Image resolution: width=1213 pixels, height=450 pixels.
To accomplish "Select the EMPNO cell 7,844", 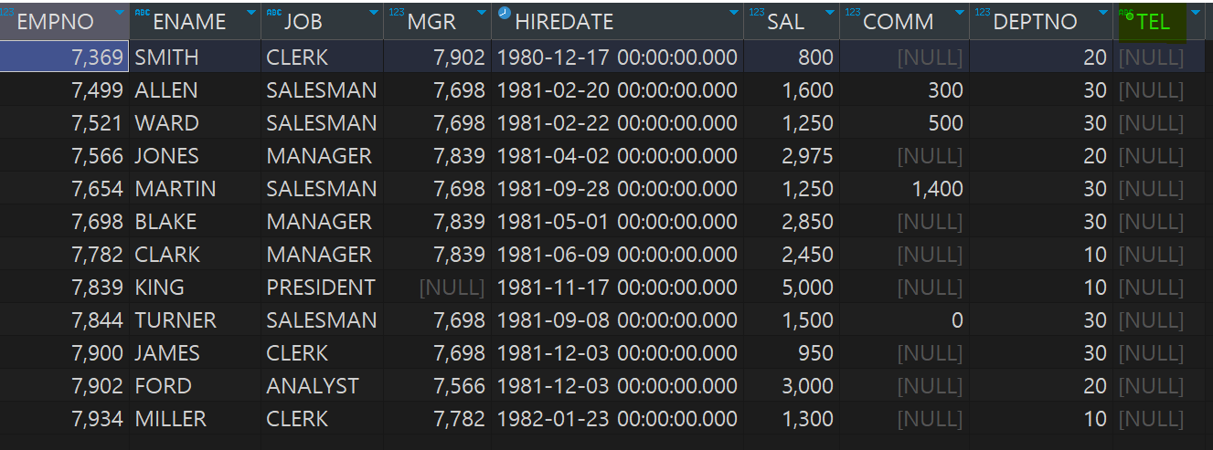I will 65,320.
